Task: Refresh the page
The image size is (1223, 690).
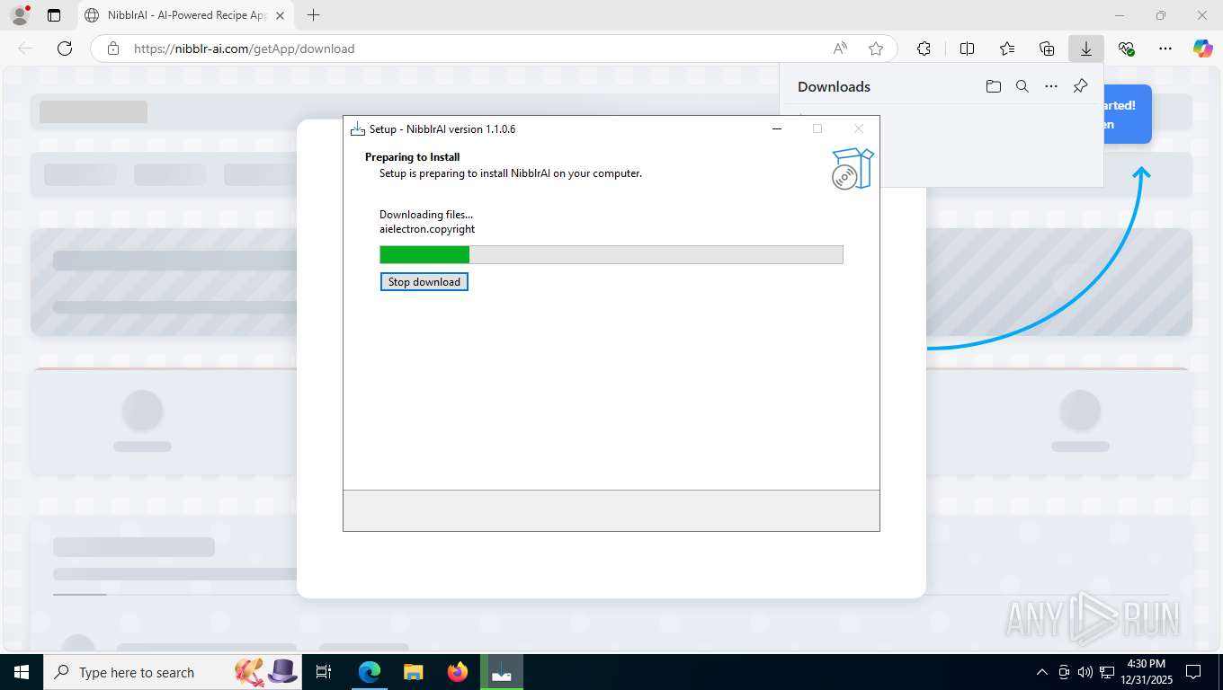Action: pos(65,49)
